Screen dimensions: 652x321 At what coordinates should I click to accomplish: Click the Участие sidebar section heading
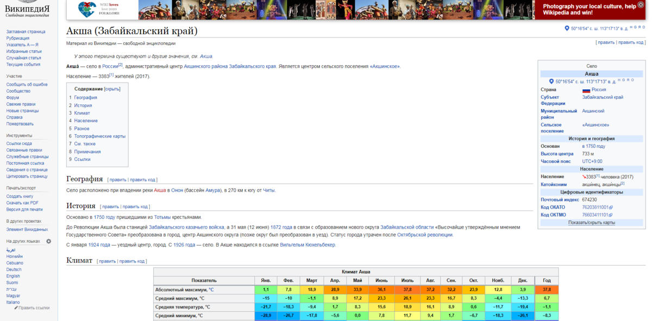tap(14, 76)
